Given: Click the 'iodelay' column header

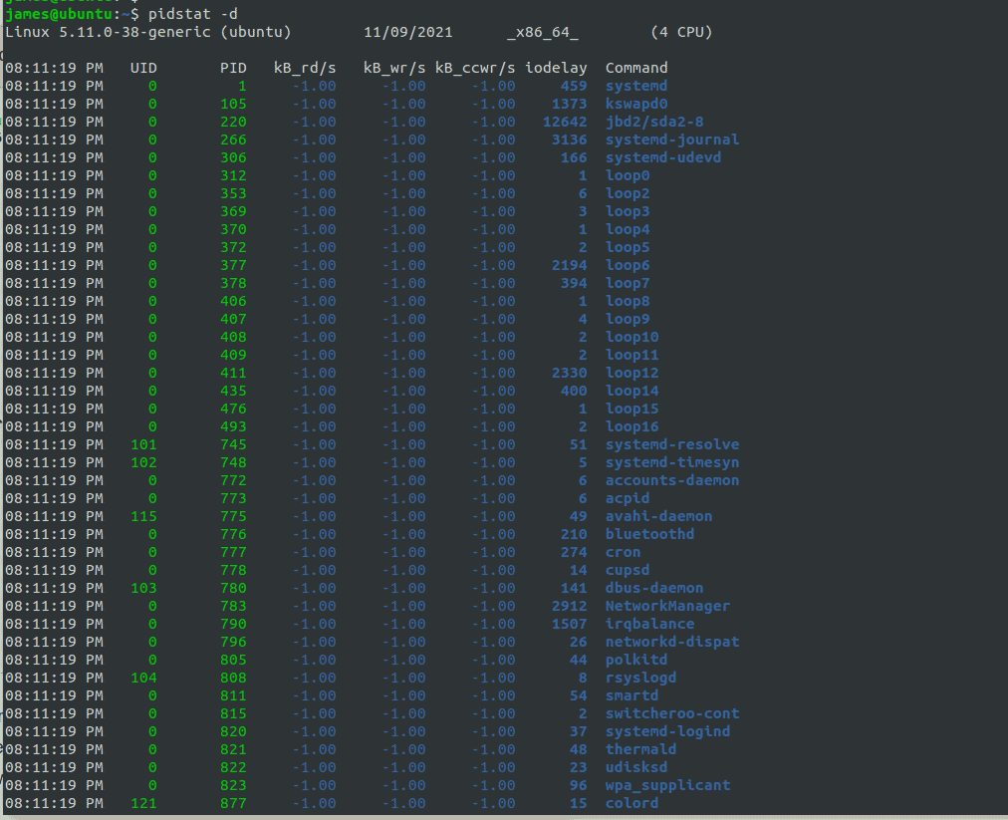Looking at the screenshot, I should point(556,68).
